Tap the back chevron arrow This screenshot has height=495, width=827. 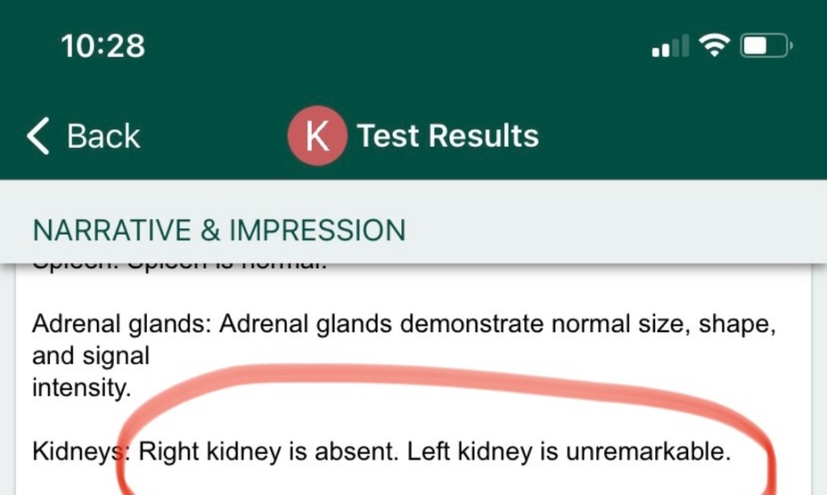click(39, 136)
